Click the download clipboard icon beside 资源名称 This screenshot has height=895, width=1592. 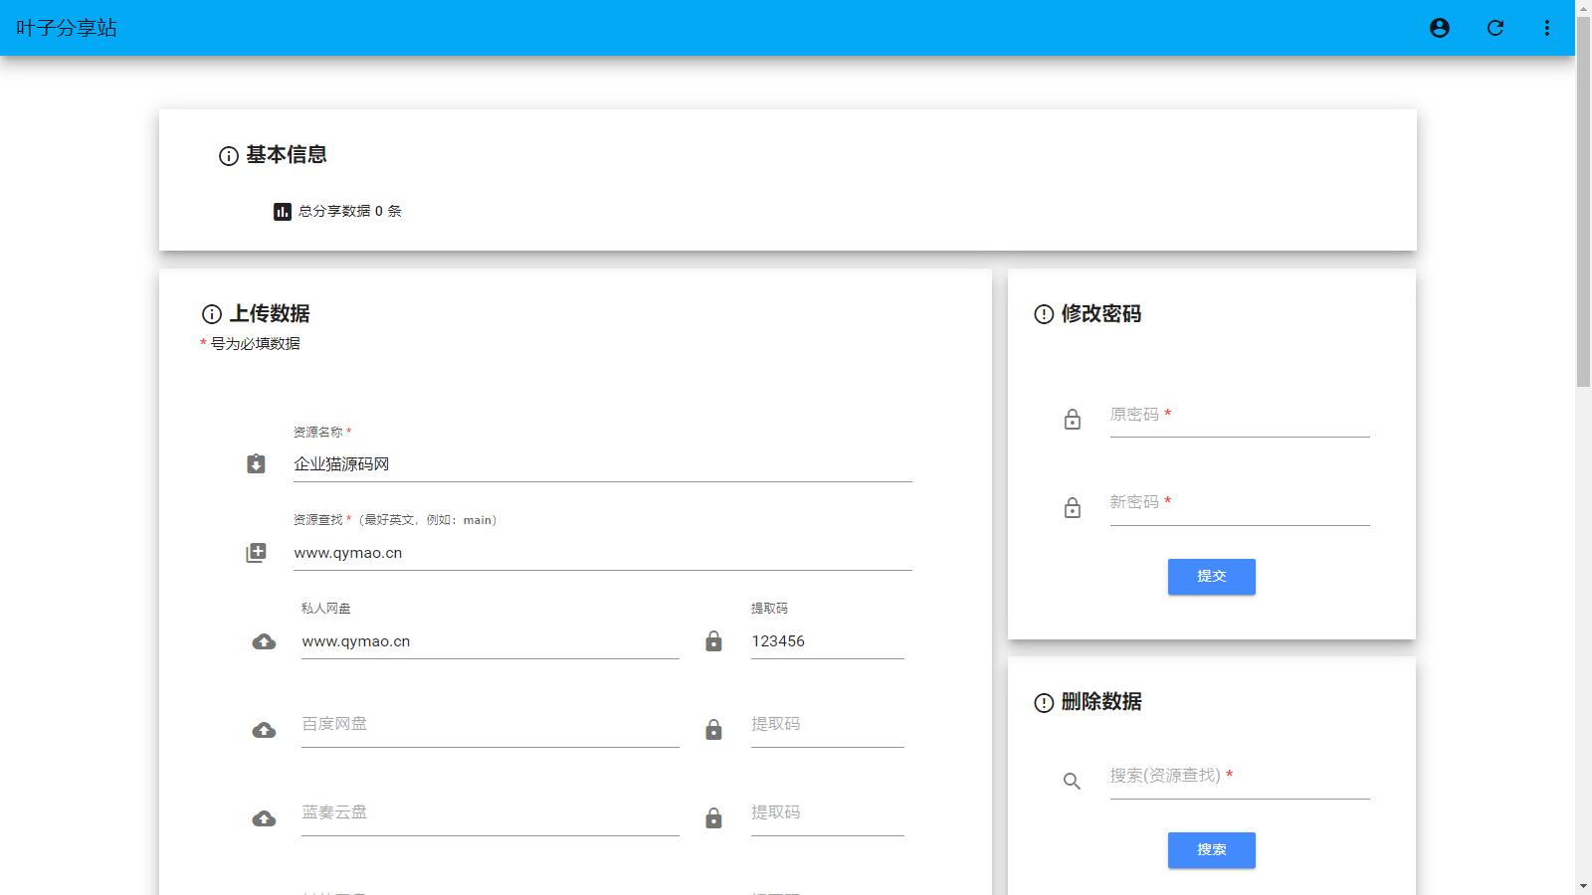(x=256, y=464)
